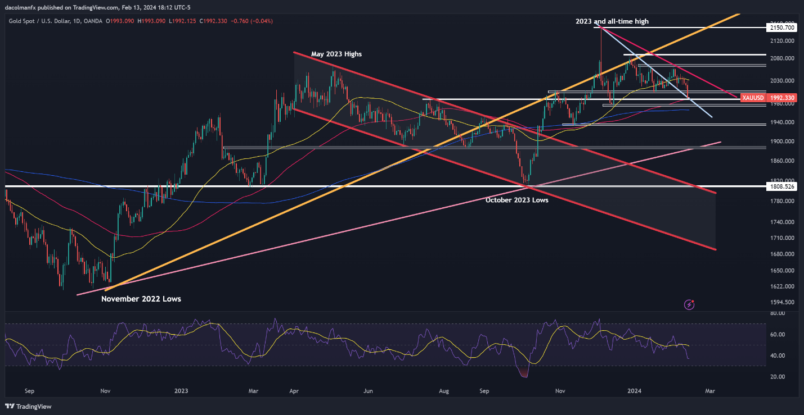Click the 2080.000 price axis label
804x415 pixels.
pyautogui.click(x=781, y=58)
